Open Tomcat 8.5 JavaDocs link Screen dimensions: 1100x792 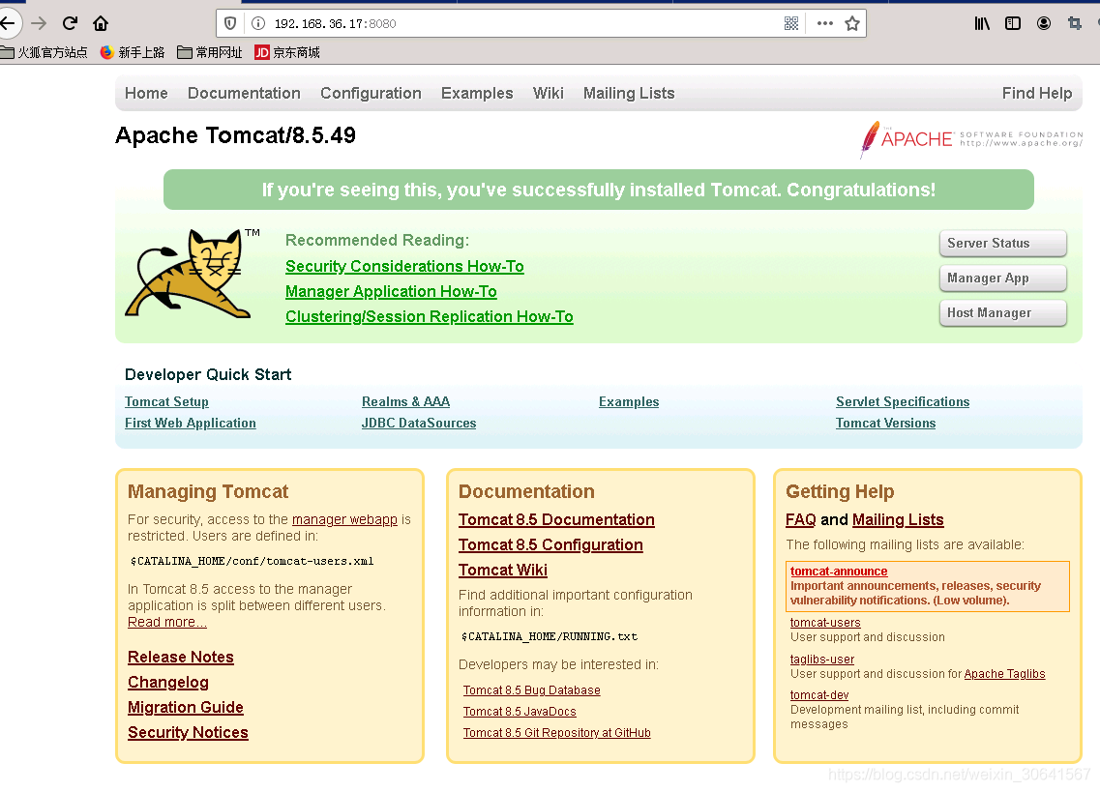[520, 712]
